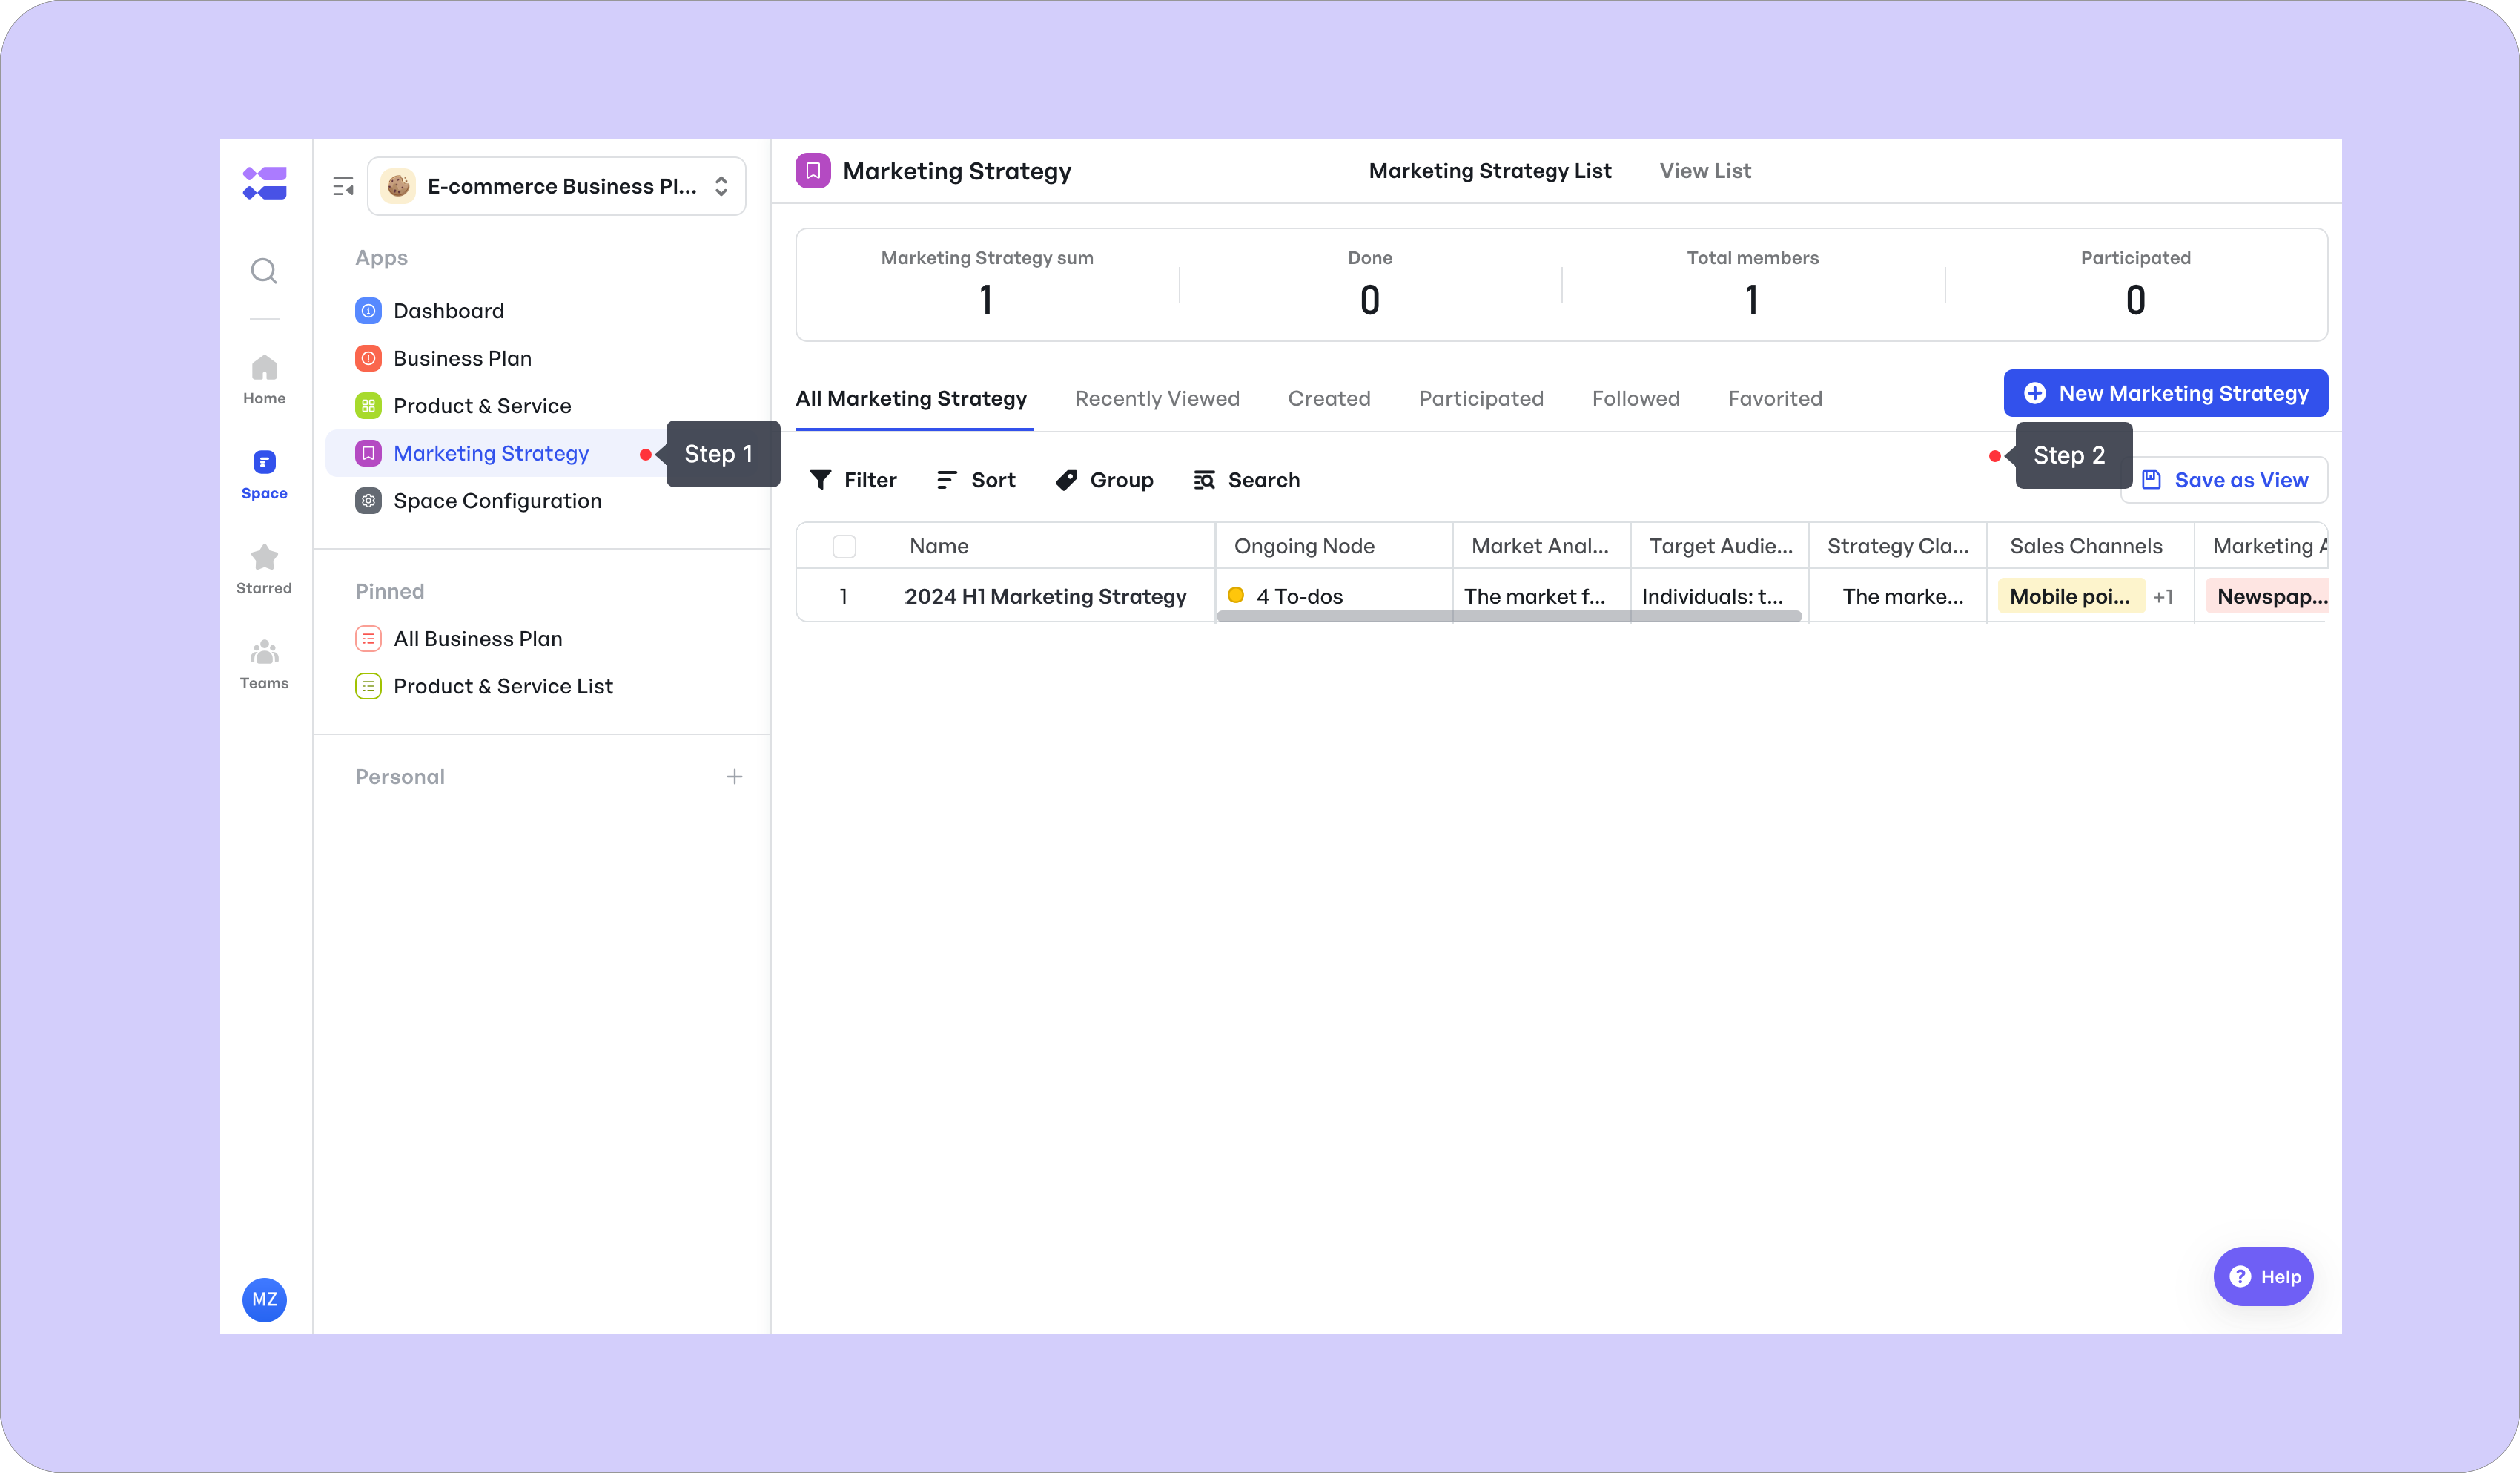
Task: Click the table horizontal scrollbar
Action: (x=1509, y=616)
